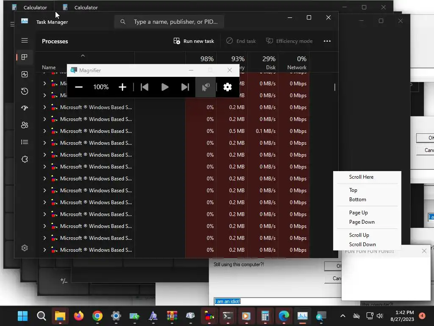The width and height of the screenshot is (434, 326).
Task: Click the Efficiency mode button
Action: [289, 41]
